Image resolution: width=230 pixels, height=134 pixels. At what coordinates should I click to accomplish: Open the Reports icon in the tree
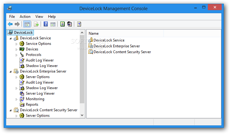22,104
